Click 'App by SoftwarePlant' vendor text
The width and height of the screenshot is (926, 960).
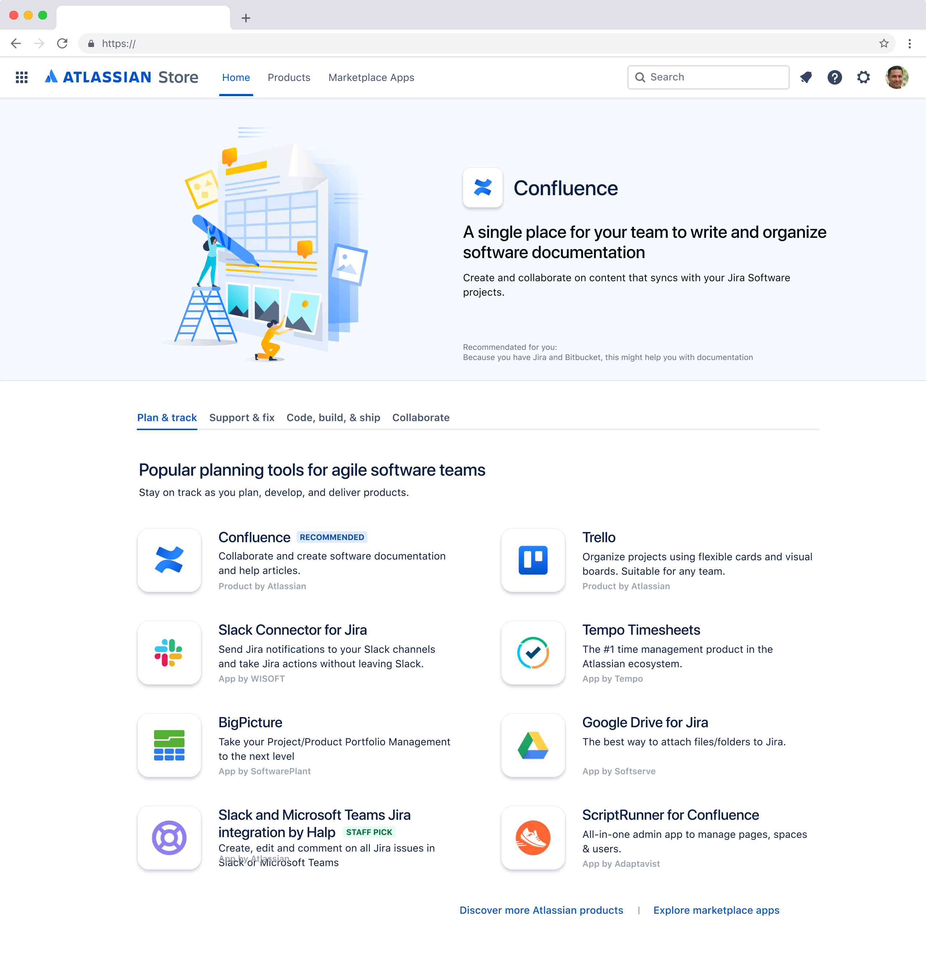(265, 771)
